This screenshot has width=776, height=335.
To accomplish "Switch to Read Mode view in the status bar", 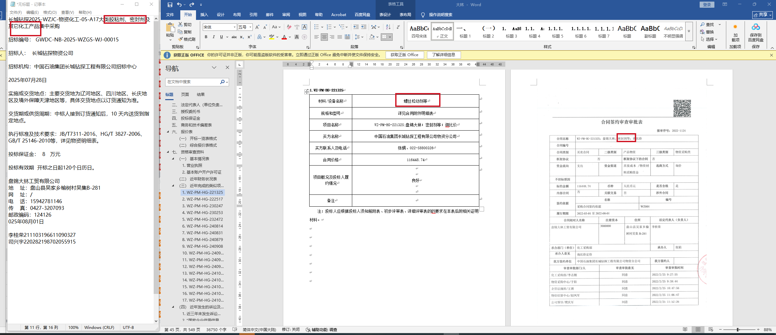I will pos(685,330).
